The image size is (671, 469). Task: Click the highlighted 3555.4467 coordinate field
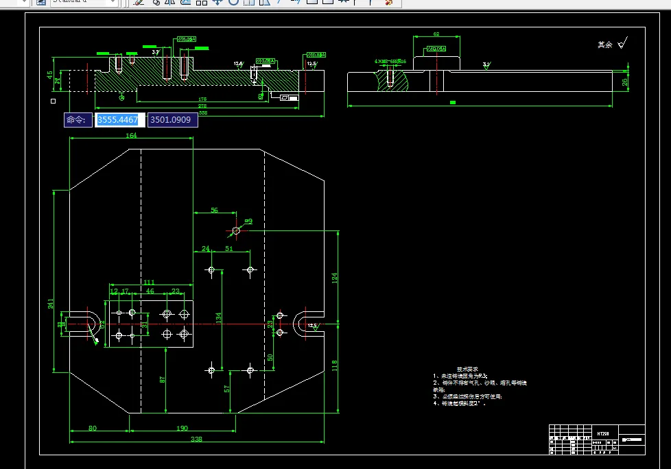point(119,120)
